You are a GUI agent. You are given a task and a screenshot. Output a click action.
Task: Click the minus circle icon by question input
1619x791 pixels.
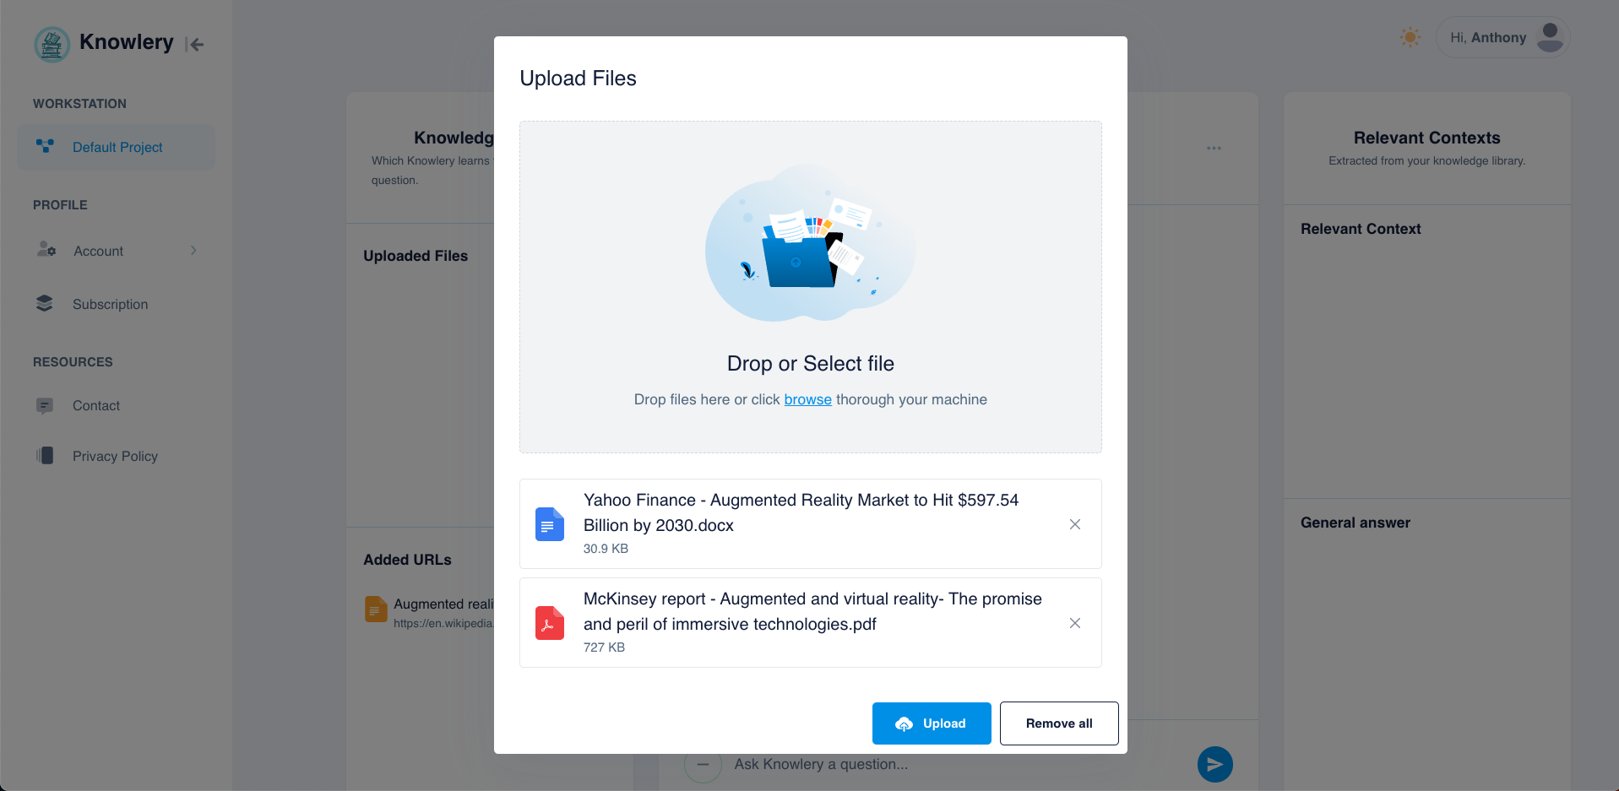pos(703,765)
